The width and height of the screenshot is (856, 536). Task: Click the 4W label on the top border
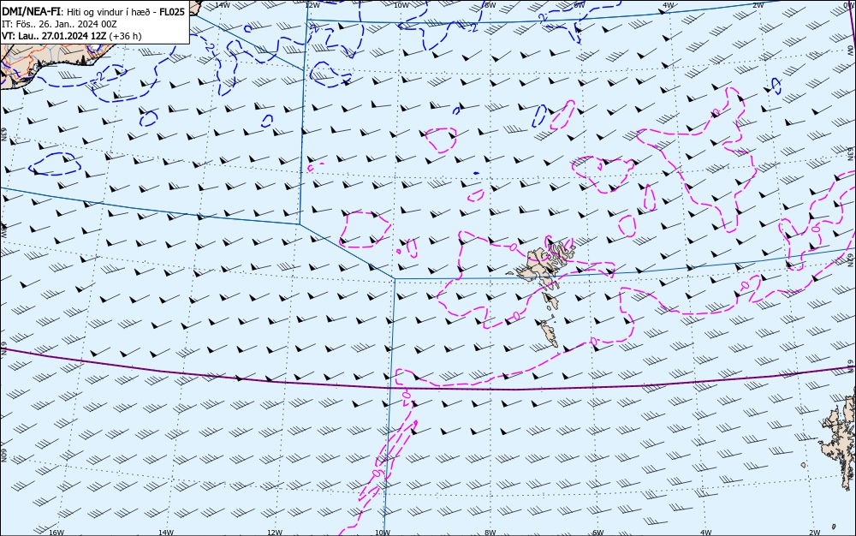click(669, 5)
